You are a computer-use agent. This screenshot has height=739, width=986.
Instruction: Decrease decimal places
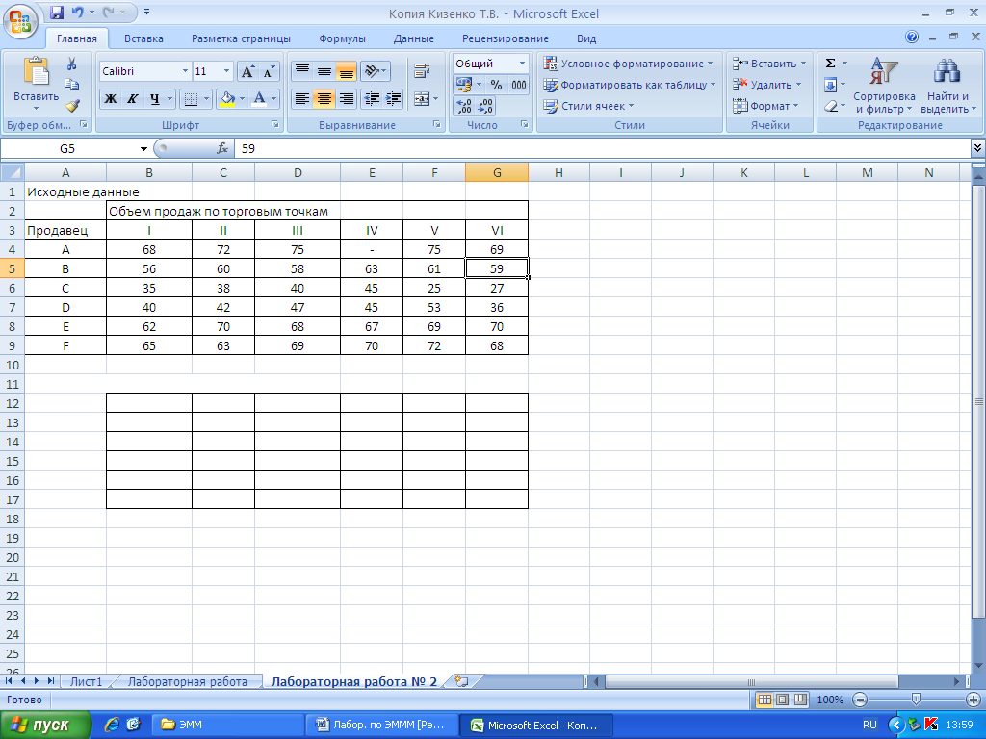pyautogui.click(x=485, y=106)
